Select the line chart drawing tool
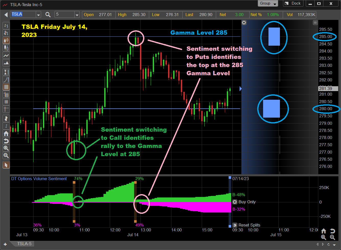The image size is (341, 250). click(6, 55)
